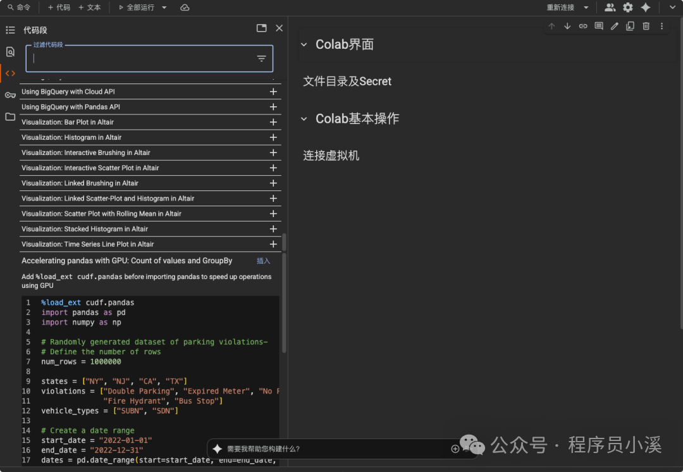The height and width of the screenshot is (472, 683).
Task: Click 插入 to insert the pandas GPU snippet
Action: [263, 260]
